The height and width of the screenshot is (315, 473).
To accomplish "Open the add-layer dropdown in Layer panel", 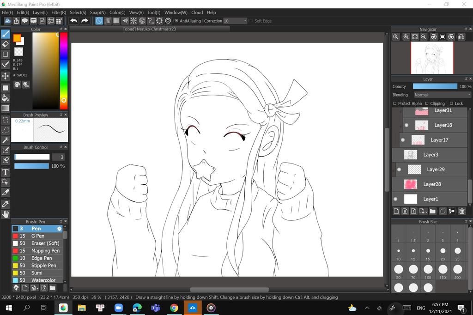I will pyautogui.click(x=423, y=211).
